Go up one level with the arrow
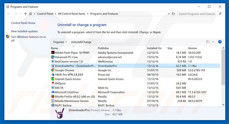Image resolution: width=229 pixels, height=124 pixels. click(x=26, y=14)
